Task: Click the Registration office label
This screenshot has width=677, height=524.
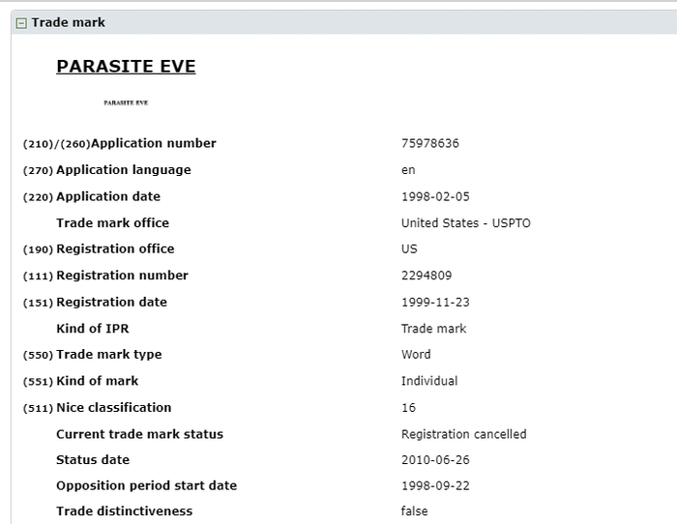Action: point(115,249)
